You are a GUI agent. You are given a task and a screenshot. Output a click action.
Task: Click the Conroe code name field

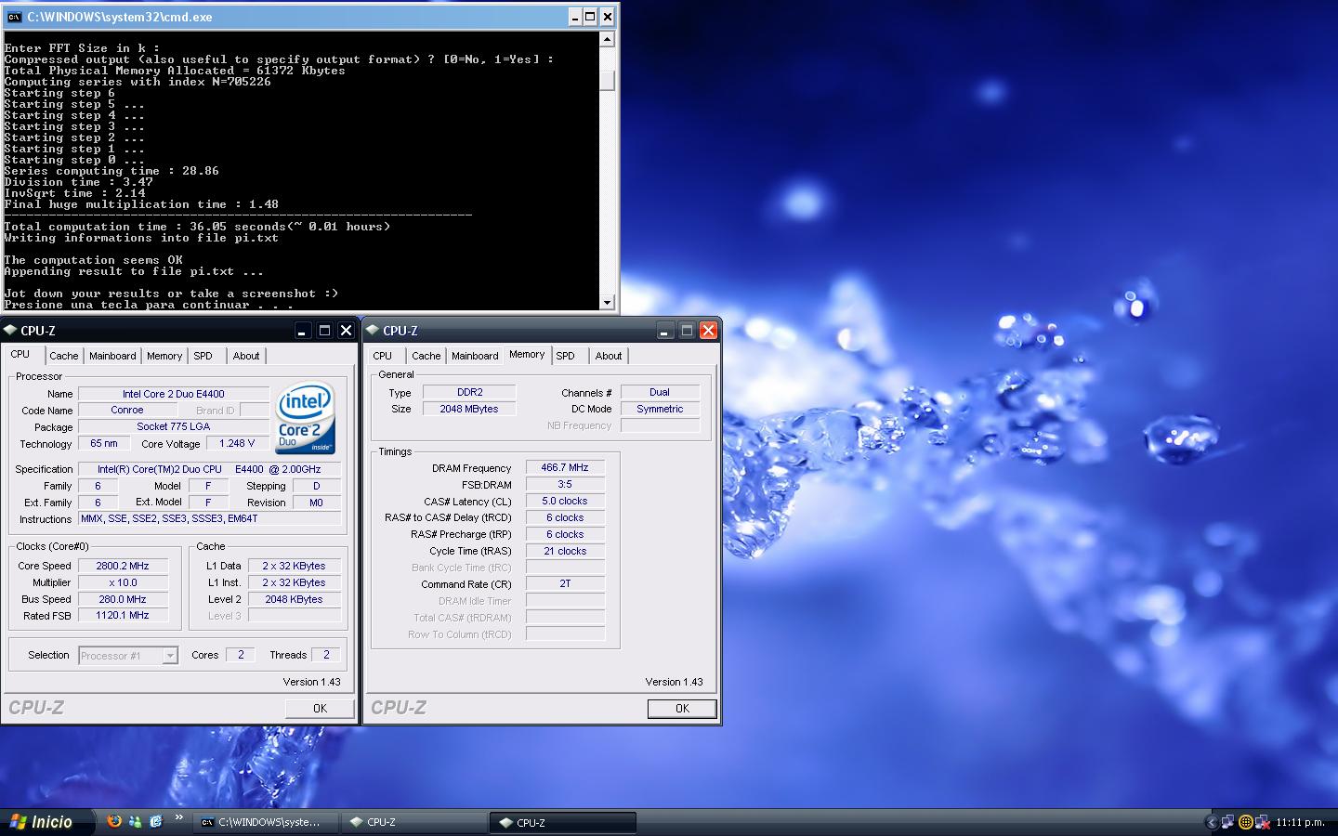pyautogui.click(x=127, y=410)
